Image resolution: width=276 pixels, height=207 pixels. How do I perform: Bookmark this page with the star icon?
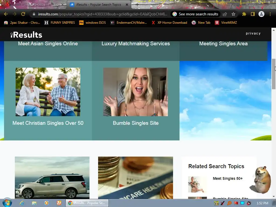pos(233,14)
